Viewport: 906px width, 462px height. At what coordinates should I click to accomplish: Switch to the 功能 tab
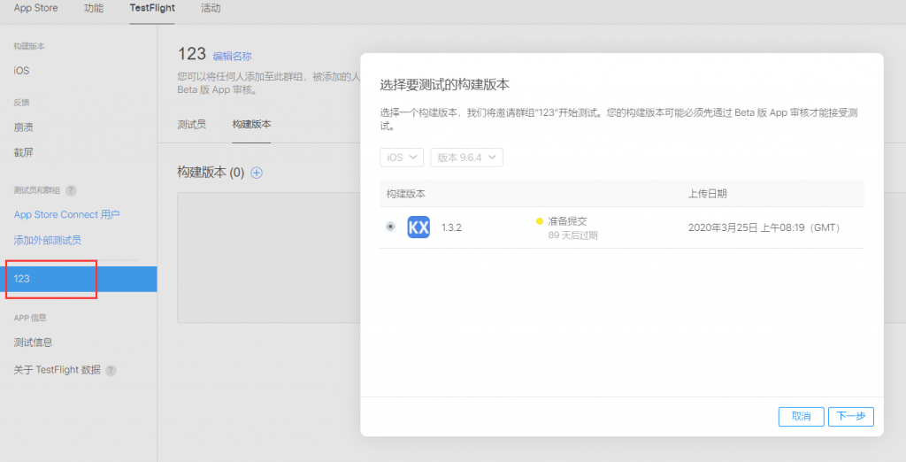point(94,8)
